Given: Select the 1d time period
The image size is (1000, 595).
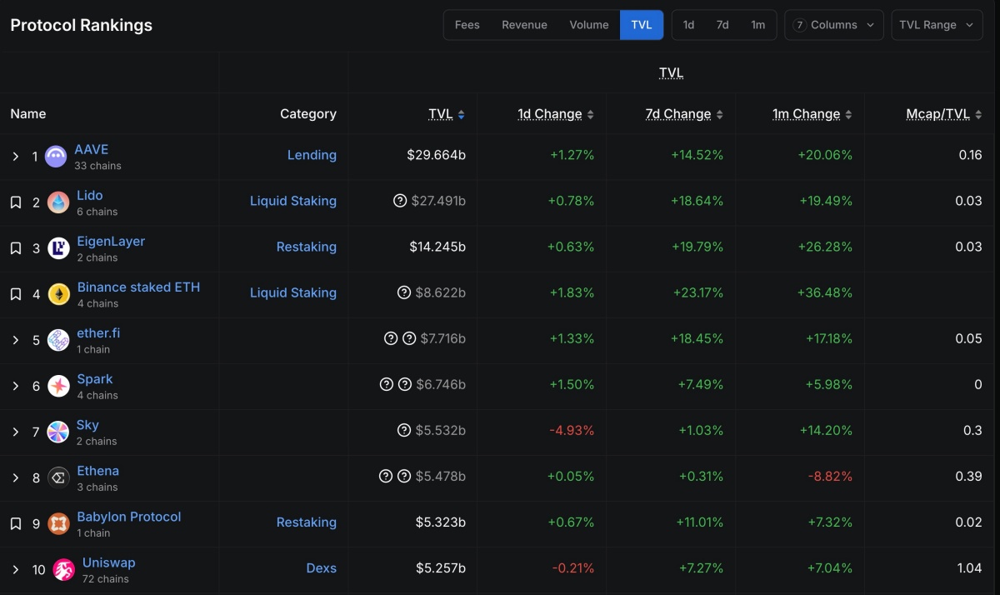Looking at the screenshot, I should click(x=688, y=25).
